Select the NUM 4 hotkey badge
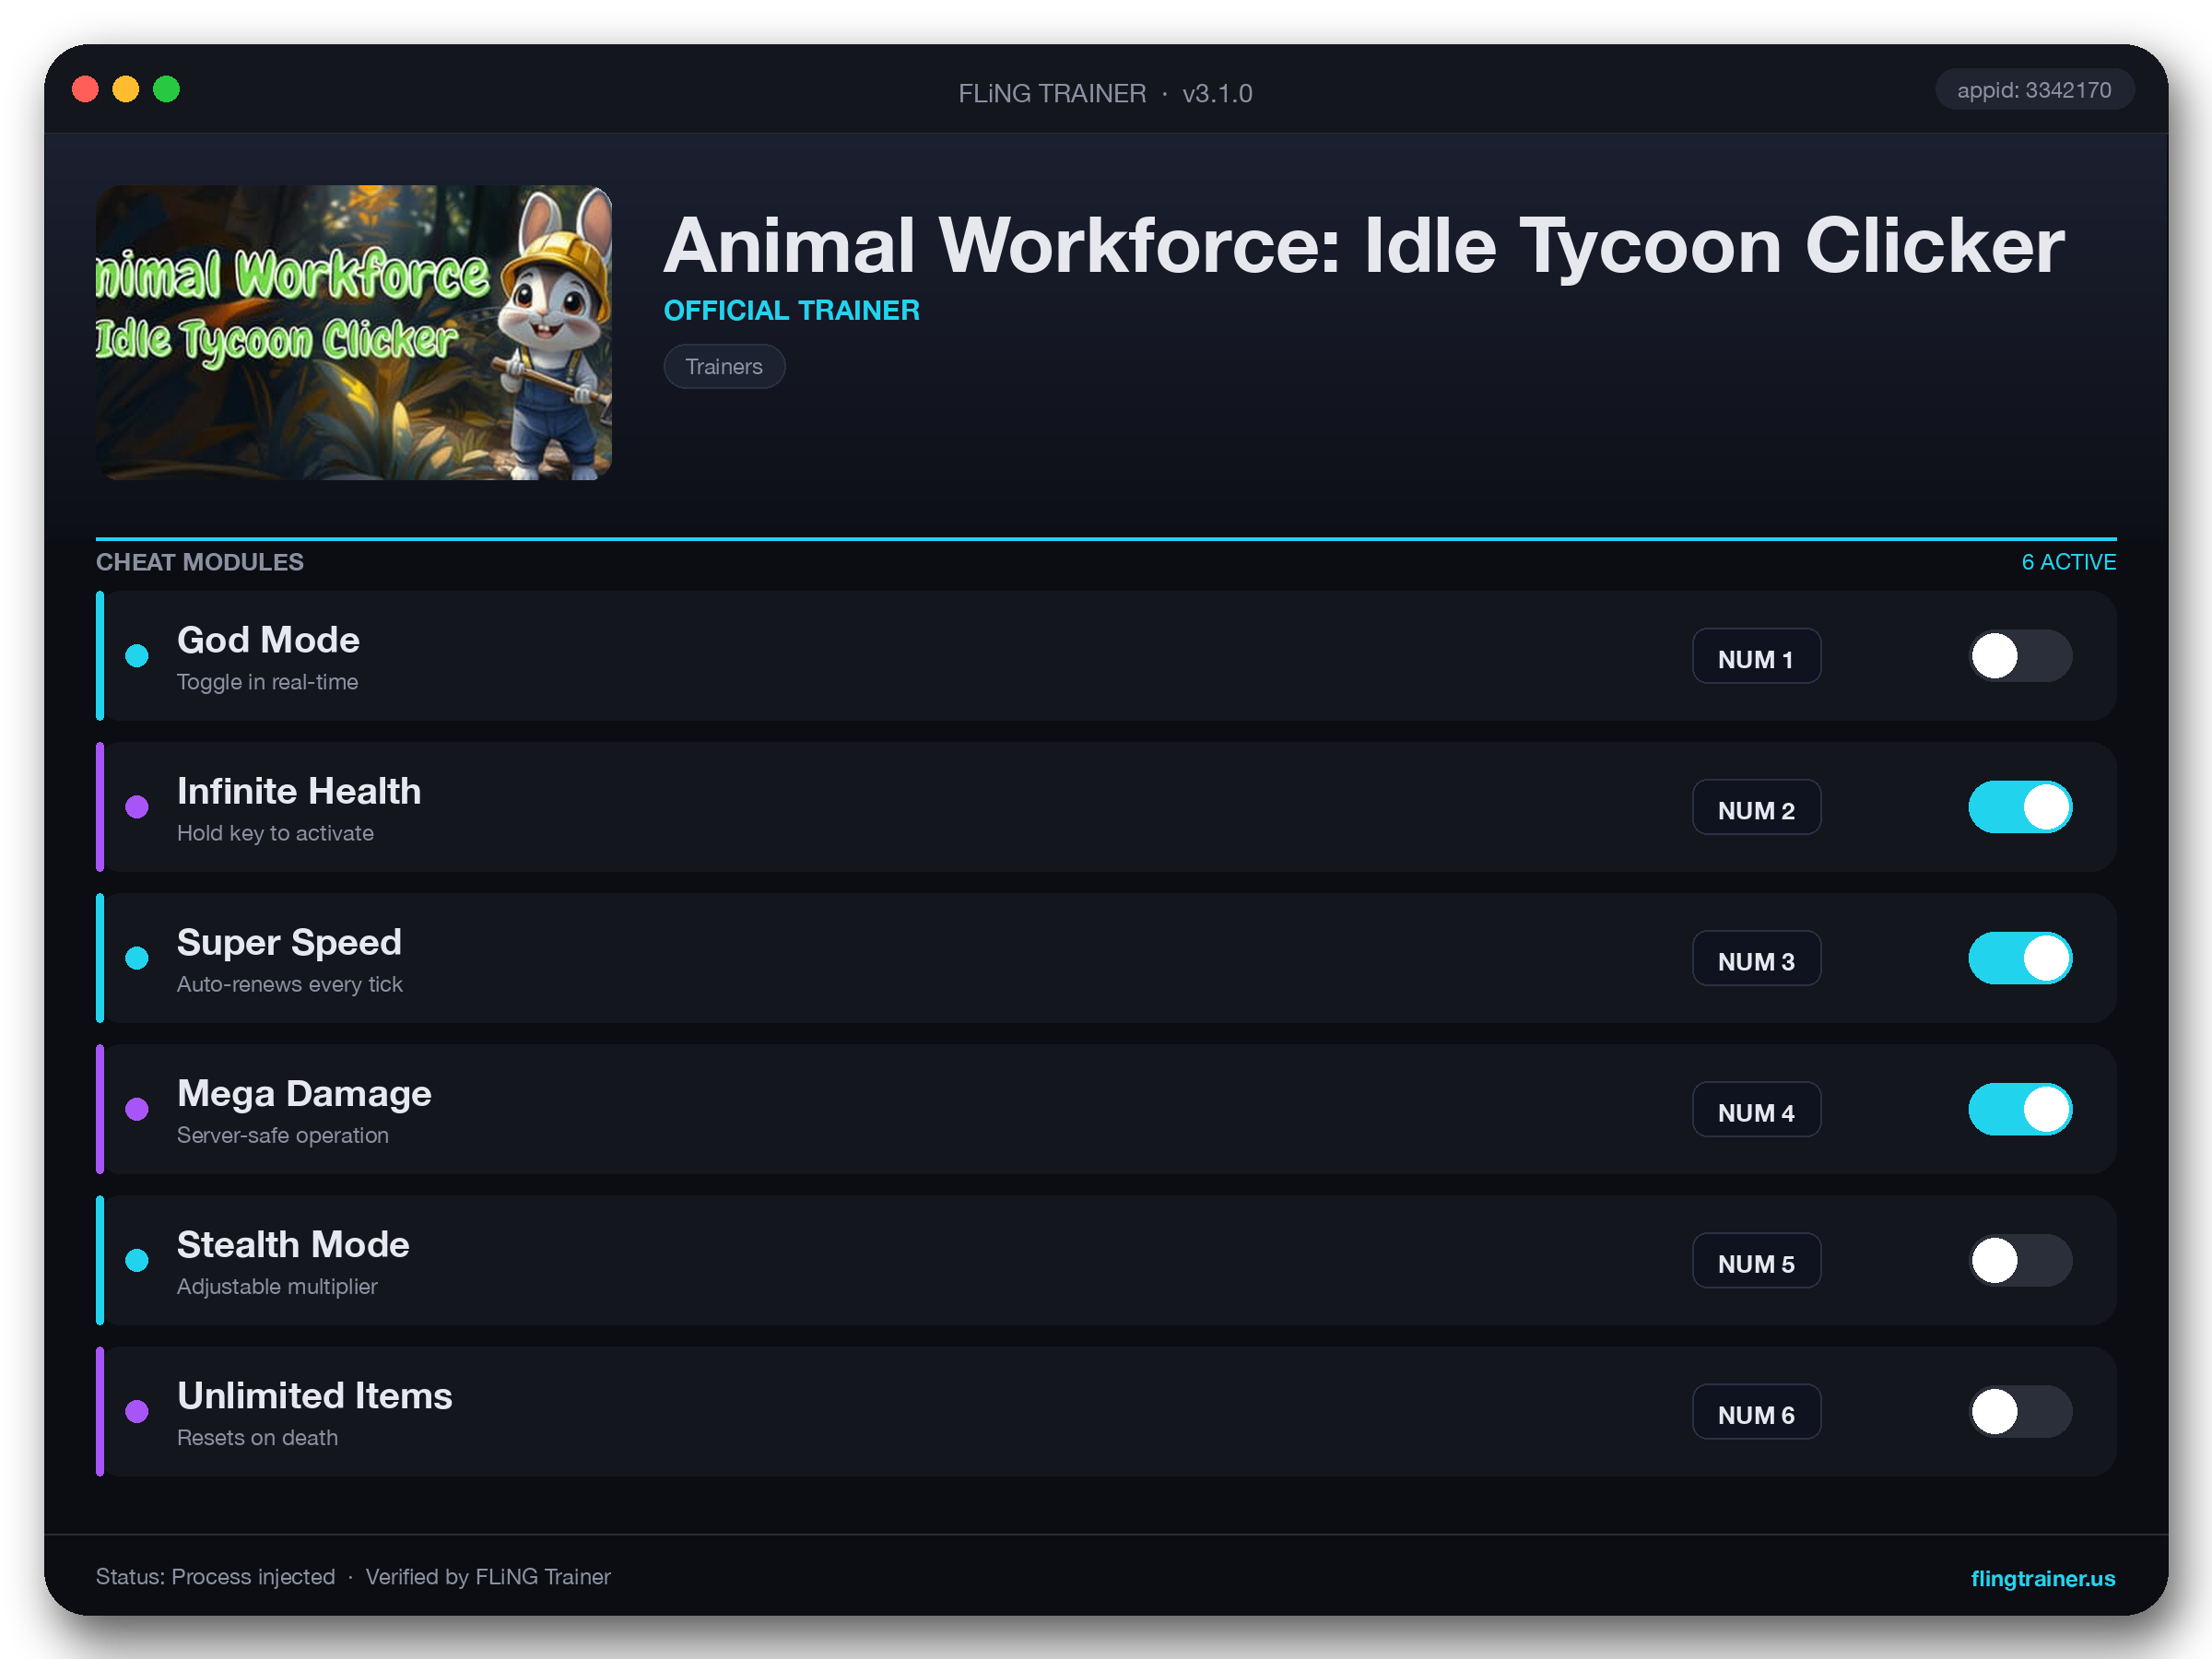Screen dimensions: 2212x1659 1756,1109
